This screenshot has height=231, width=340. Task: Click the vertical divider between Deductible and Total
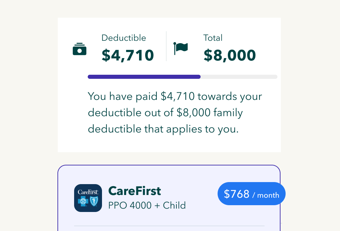(x=166, y=46)
